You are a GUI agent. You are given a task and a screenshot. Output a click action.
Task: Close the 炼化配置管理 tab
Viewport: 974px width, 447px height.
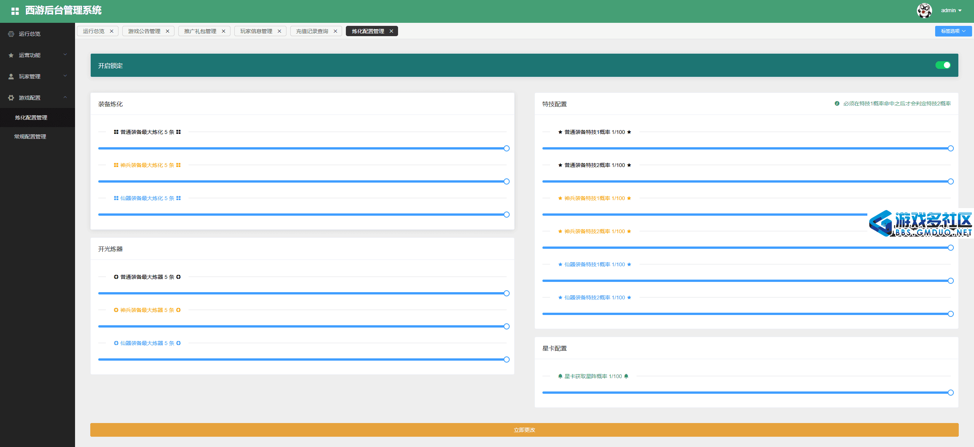tap(391, 31)
